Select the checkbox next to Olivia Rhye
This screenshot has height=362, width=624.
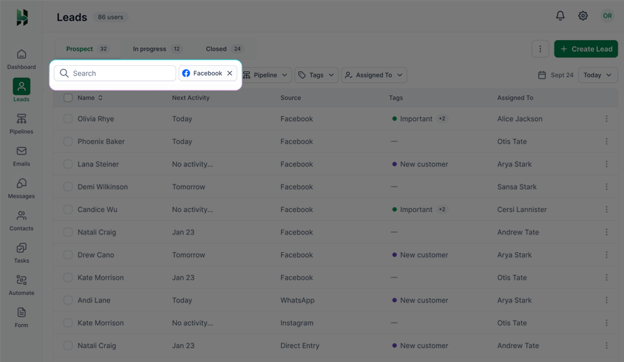tap(68, 119)
